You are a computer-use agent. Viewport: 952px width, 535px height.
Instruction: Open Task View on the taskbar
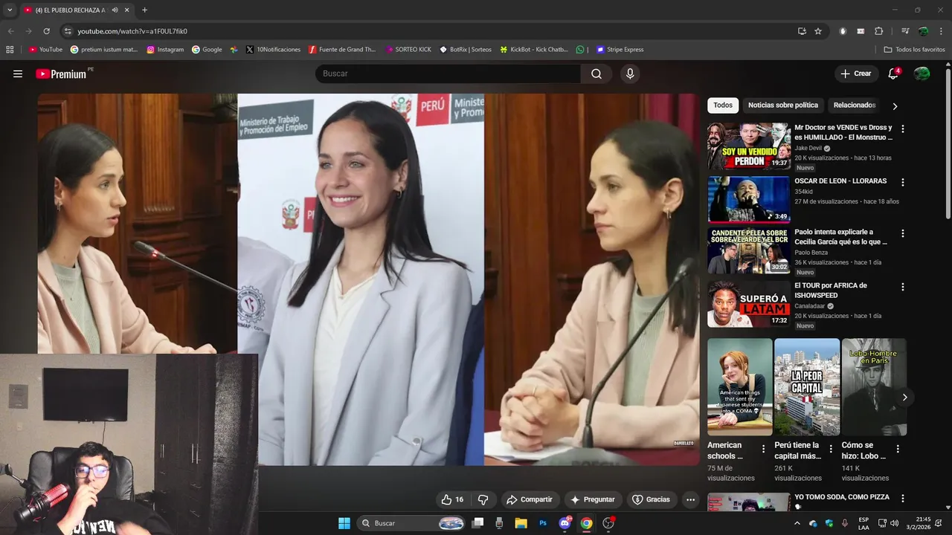click(478, 523)
